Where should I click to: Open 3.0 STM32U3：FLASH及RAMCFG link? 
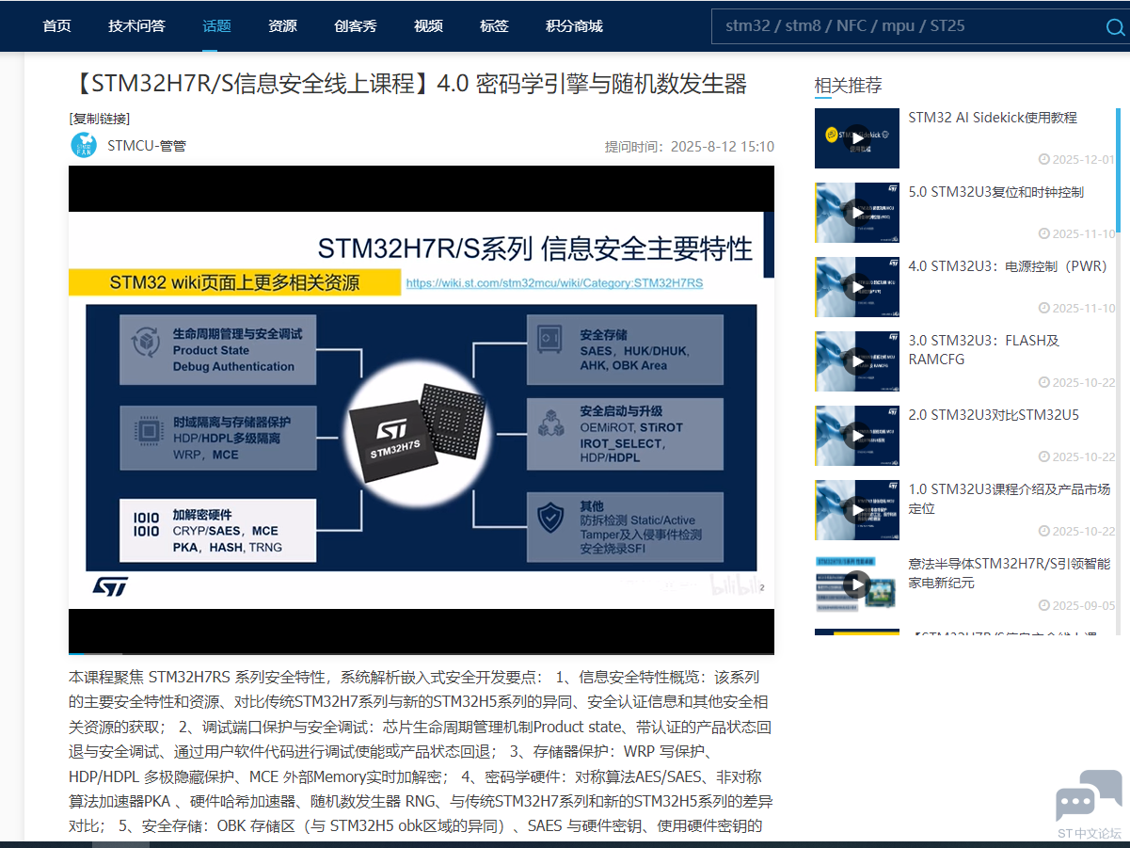pyautogui.click(x=983, y=350)
